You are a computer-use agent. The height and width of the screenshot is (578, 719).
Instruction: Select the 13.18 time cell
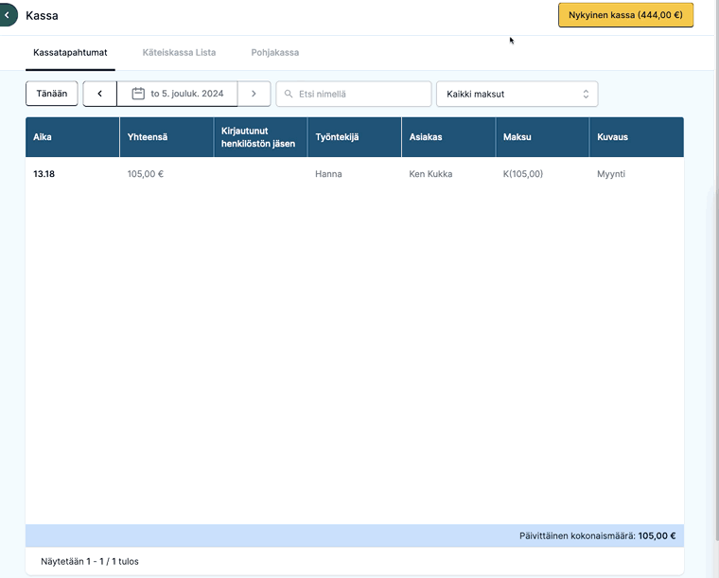(44, 174)
